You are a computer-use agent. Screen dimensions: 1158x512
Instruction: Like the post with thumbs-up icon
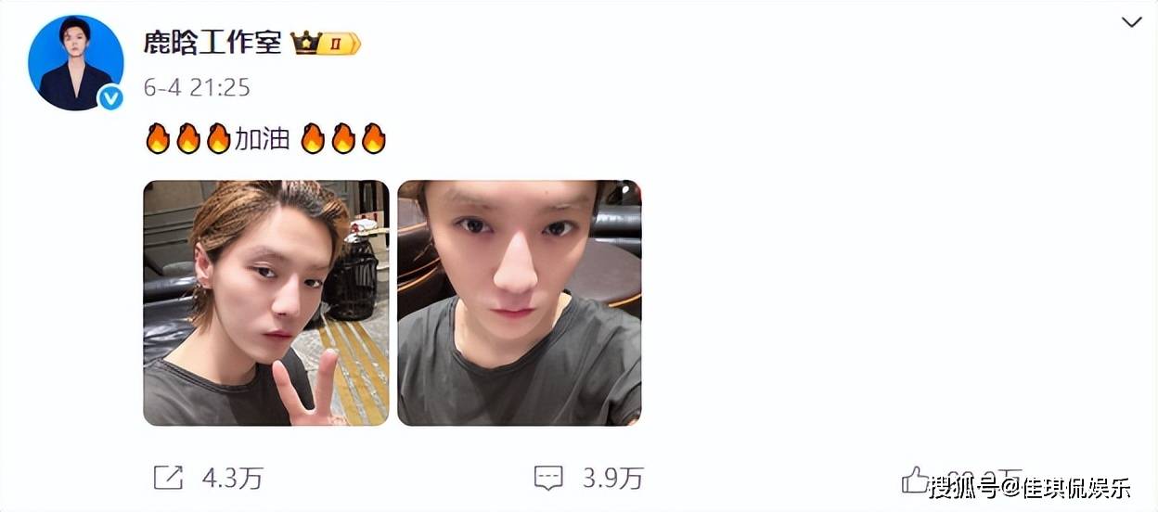pyautogui.click(x=915, y=480)
